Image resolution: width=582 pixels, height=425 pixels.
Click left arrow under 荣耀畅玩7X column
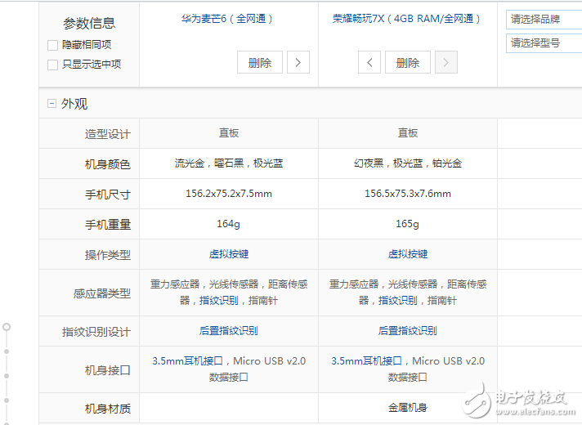369,62
